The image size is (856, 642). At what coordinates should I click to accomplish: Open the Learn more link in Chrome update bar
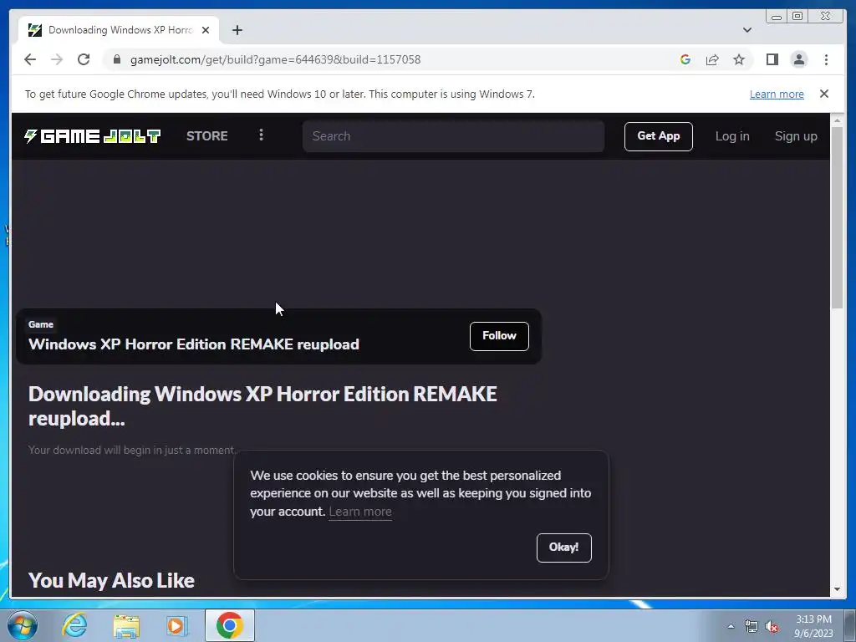(777, 94)
